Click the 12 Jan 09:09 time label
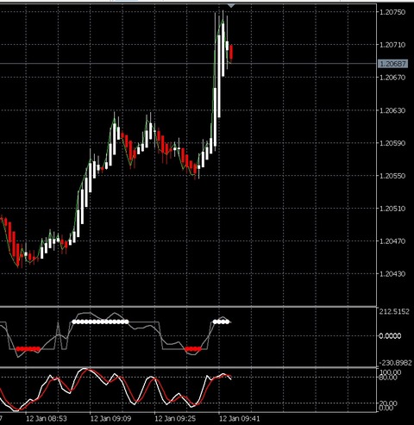 pyautogui.click(x=110, y=418)
